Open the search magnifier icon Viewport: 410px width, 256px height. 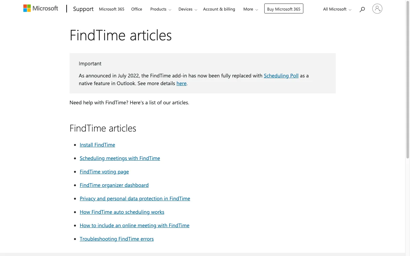tap(362, 9)
